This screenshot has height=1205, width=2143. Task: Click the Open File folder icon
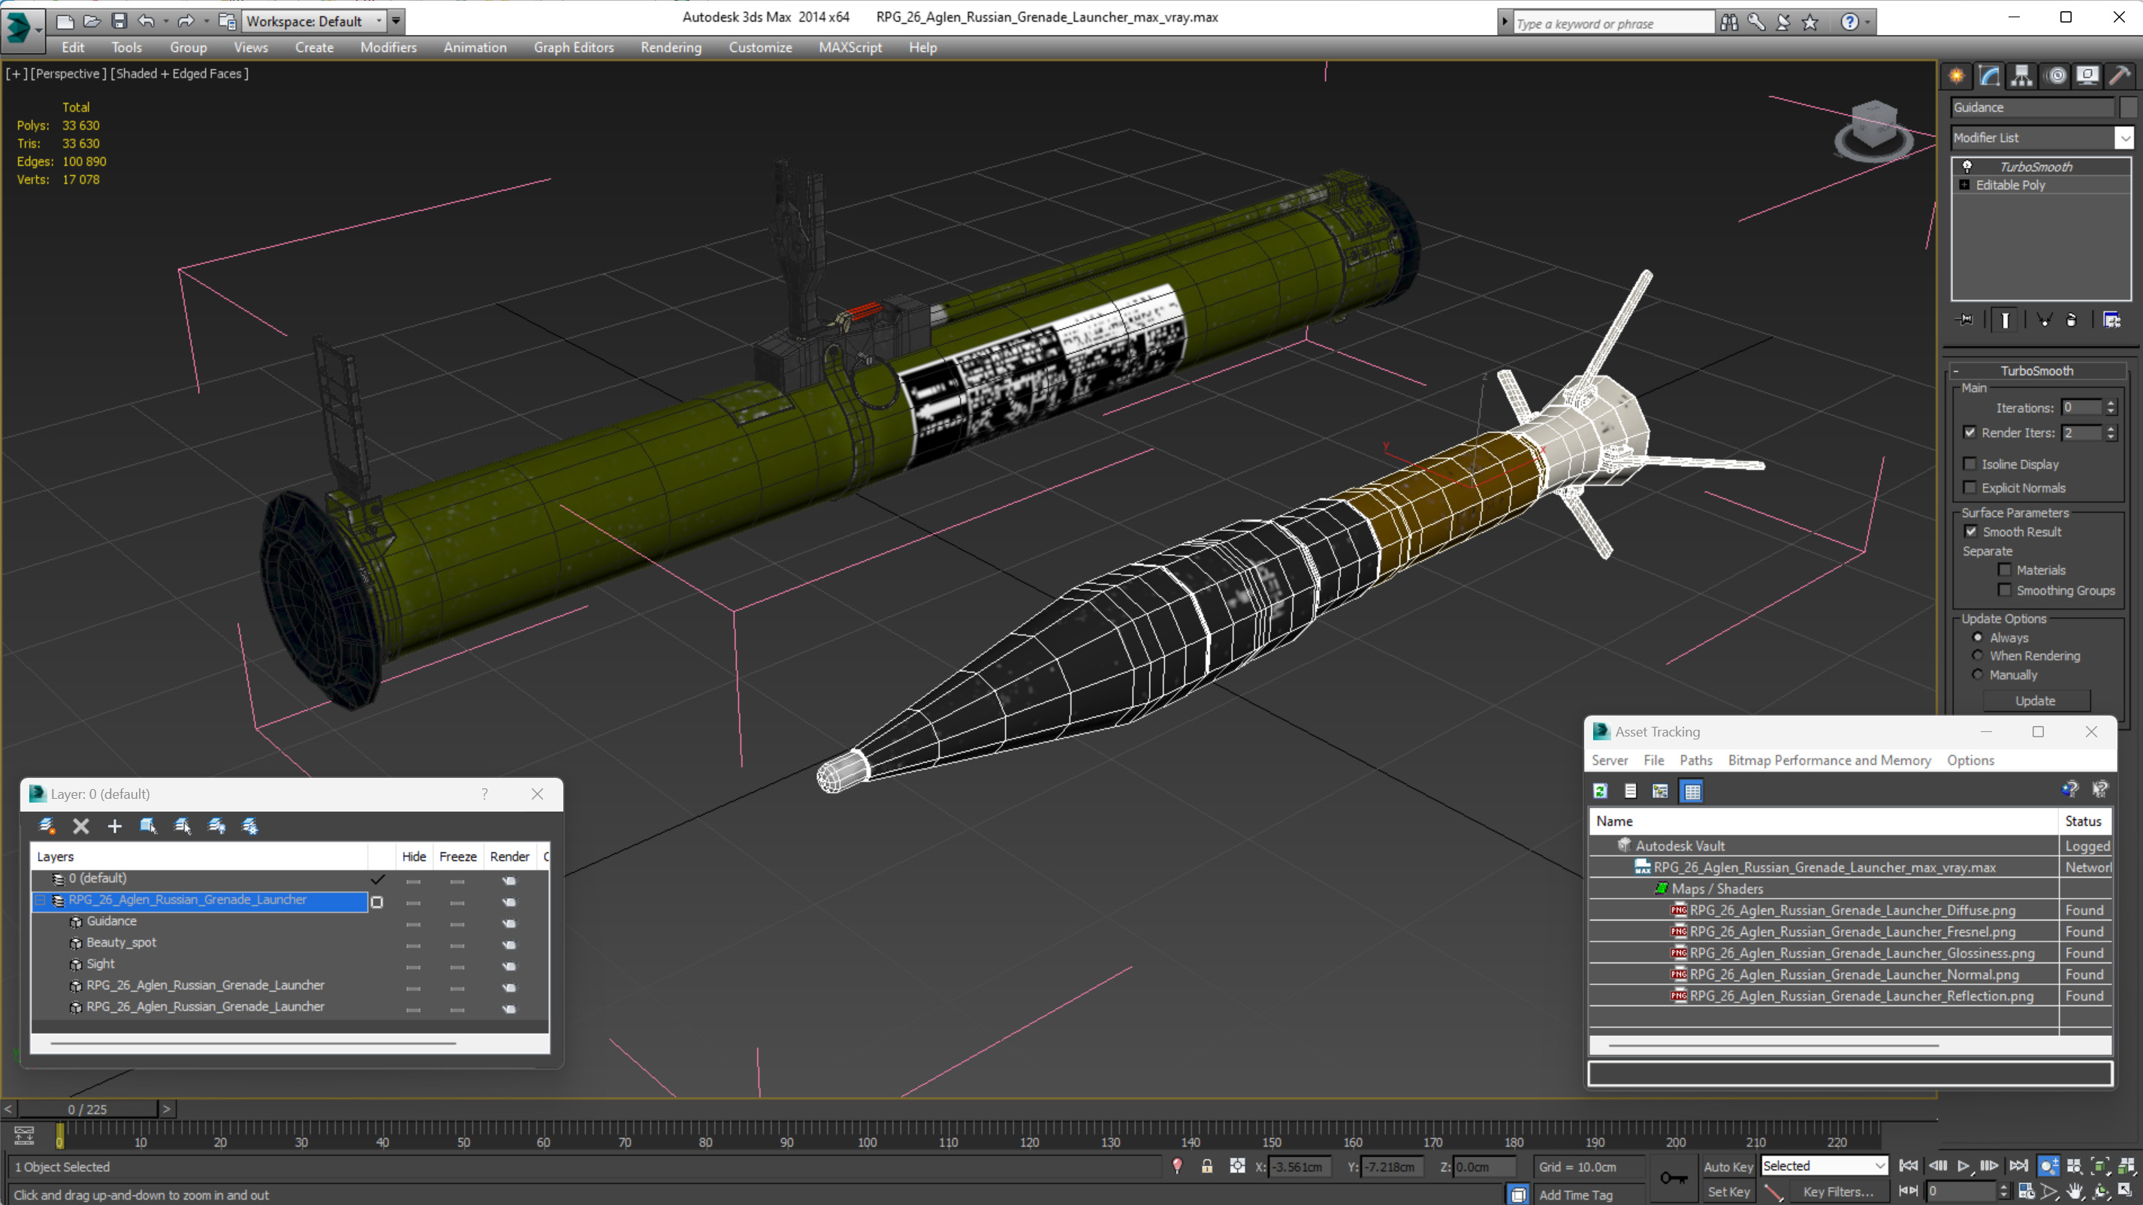92,21
